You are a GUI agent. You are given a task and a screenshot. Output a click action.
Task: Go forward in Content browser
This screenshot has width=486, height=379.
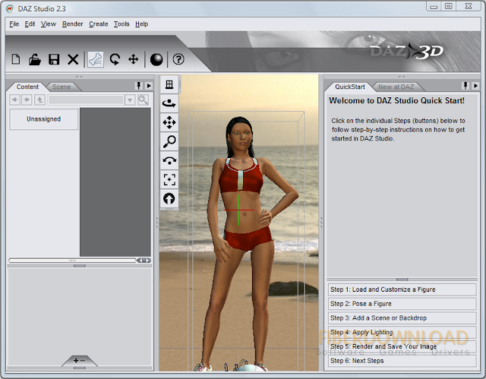click(27, 99)
